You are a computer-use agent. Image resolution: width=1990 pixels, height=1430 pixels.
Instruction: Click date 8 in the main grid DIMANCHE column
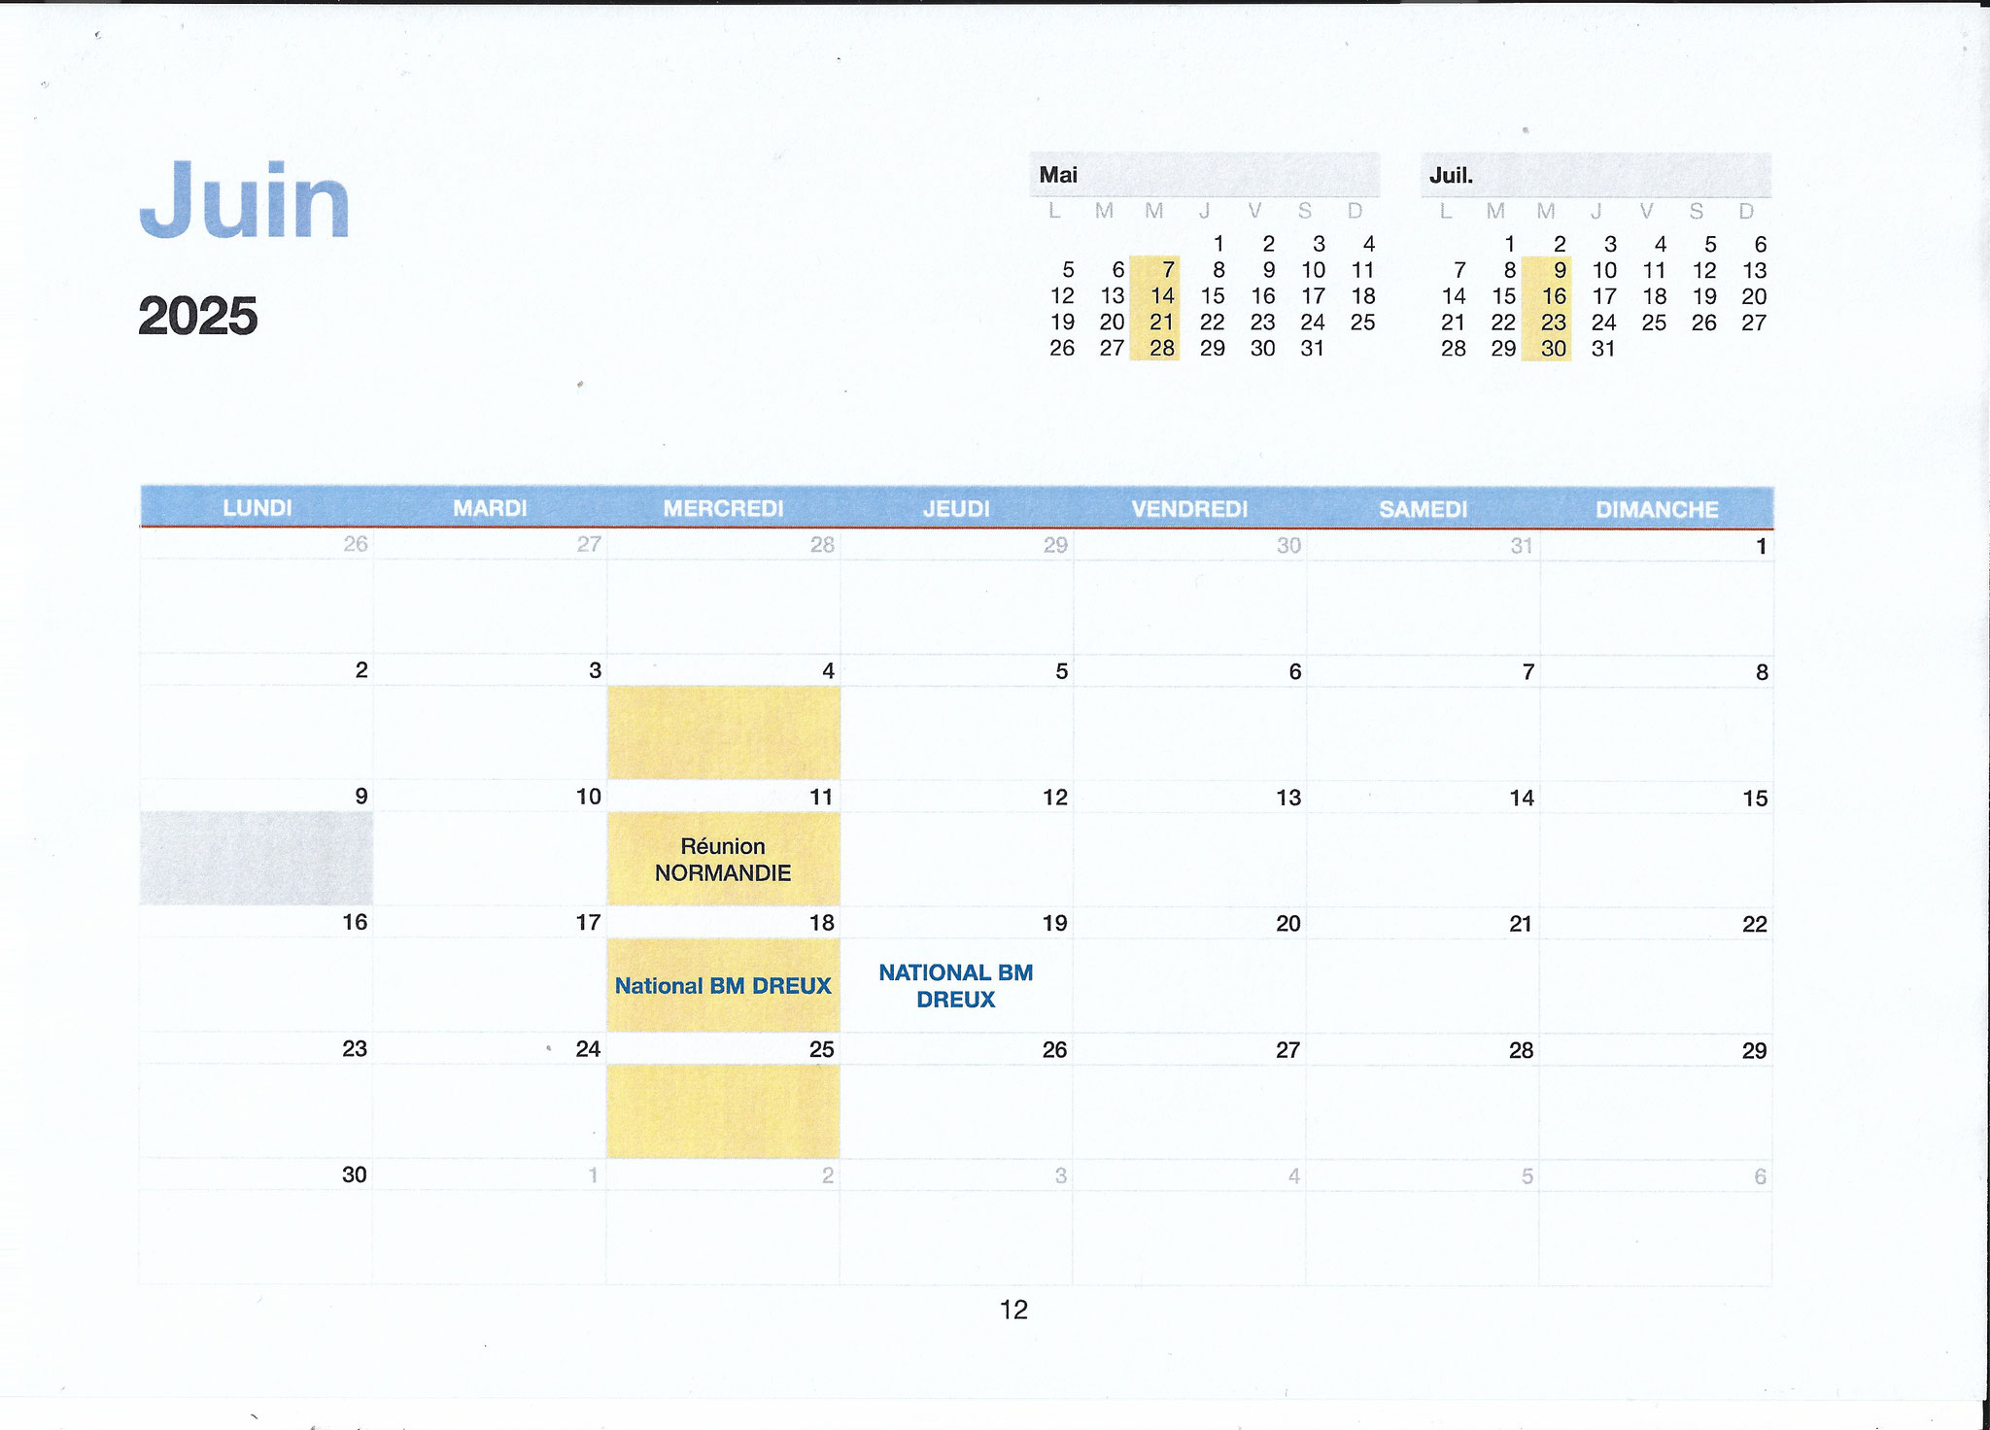tap(1762, 672)
